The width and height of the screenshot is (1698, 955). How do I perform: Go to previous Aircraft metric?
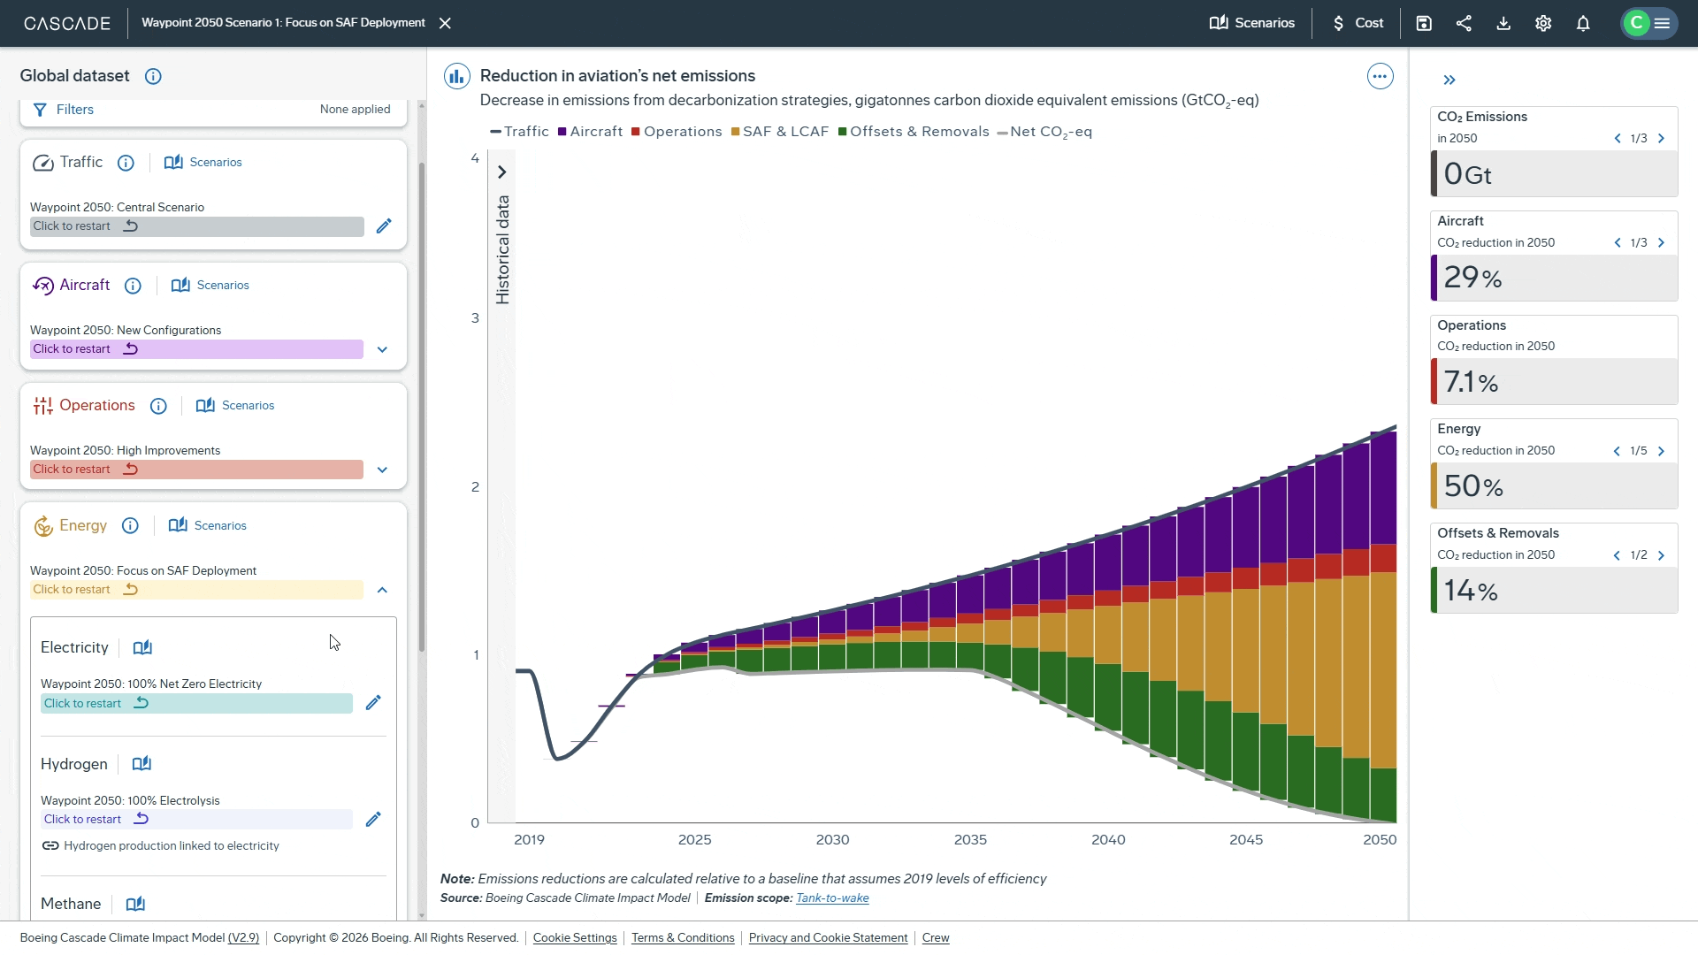(1618, 243)
